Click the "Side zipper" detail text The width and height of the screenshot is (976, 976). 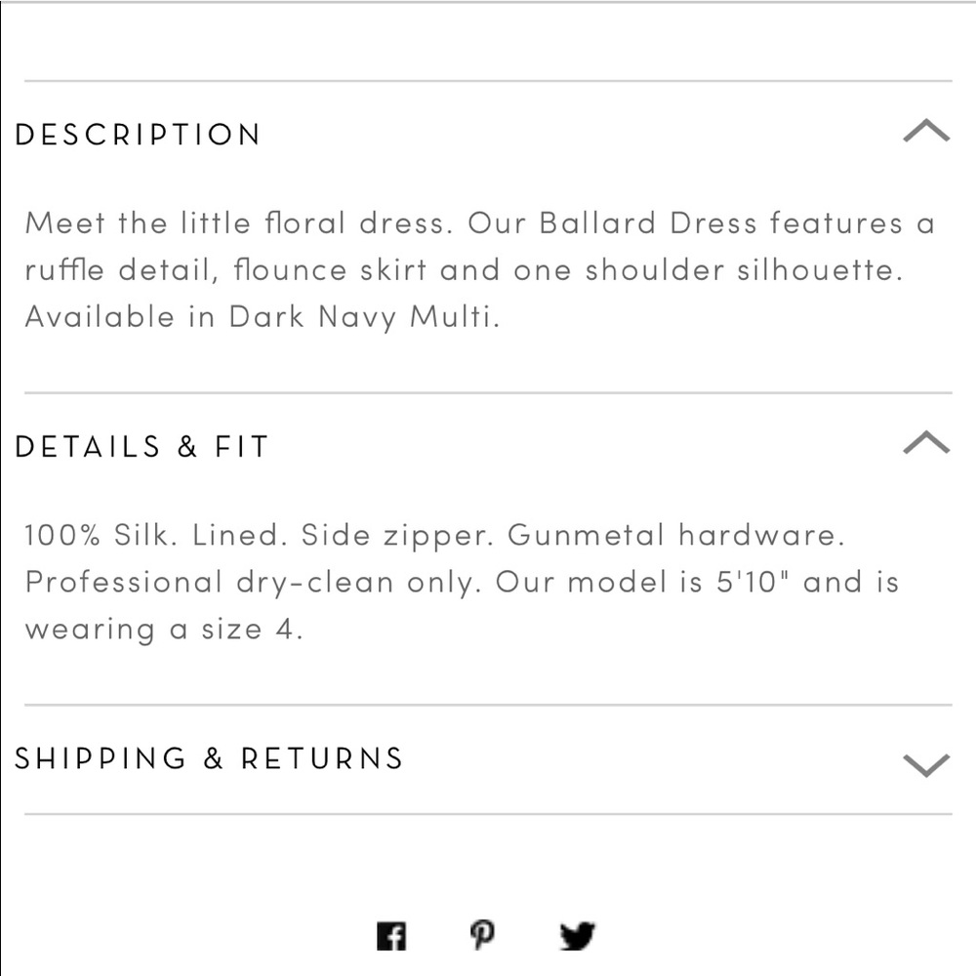coord(394,536)
